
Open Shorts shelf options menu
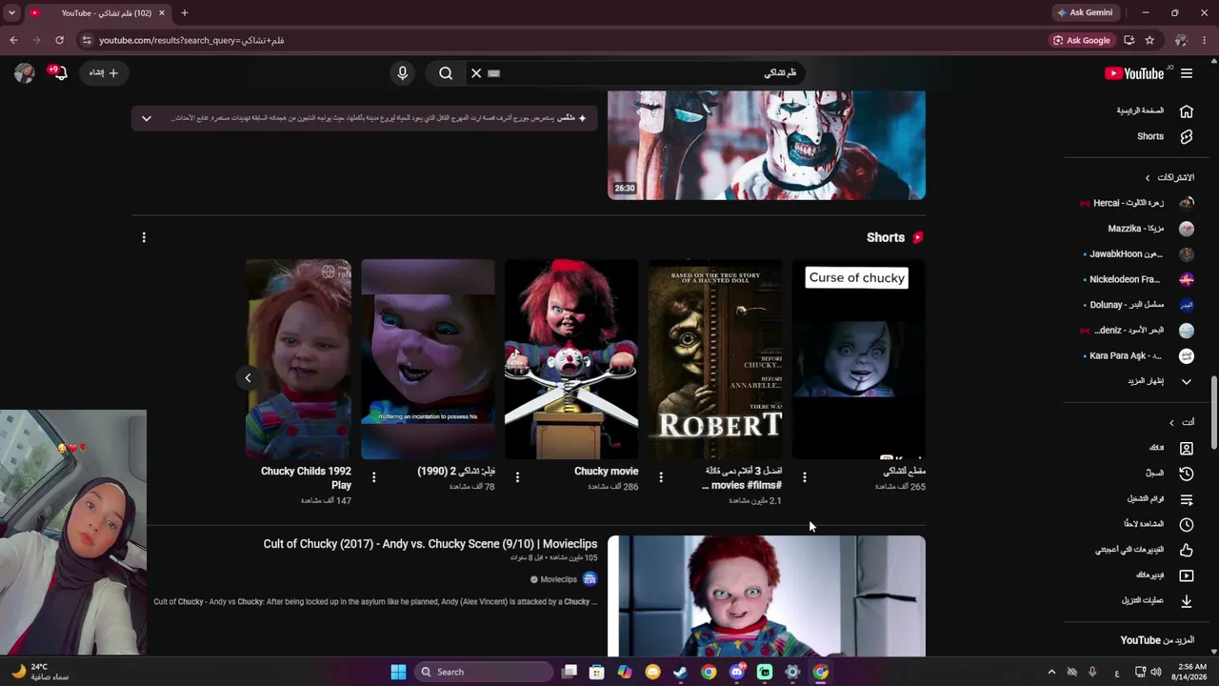(x=144, y=237)
